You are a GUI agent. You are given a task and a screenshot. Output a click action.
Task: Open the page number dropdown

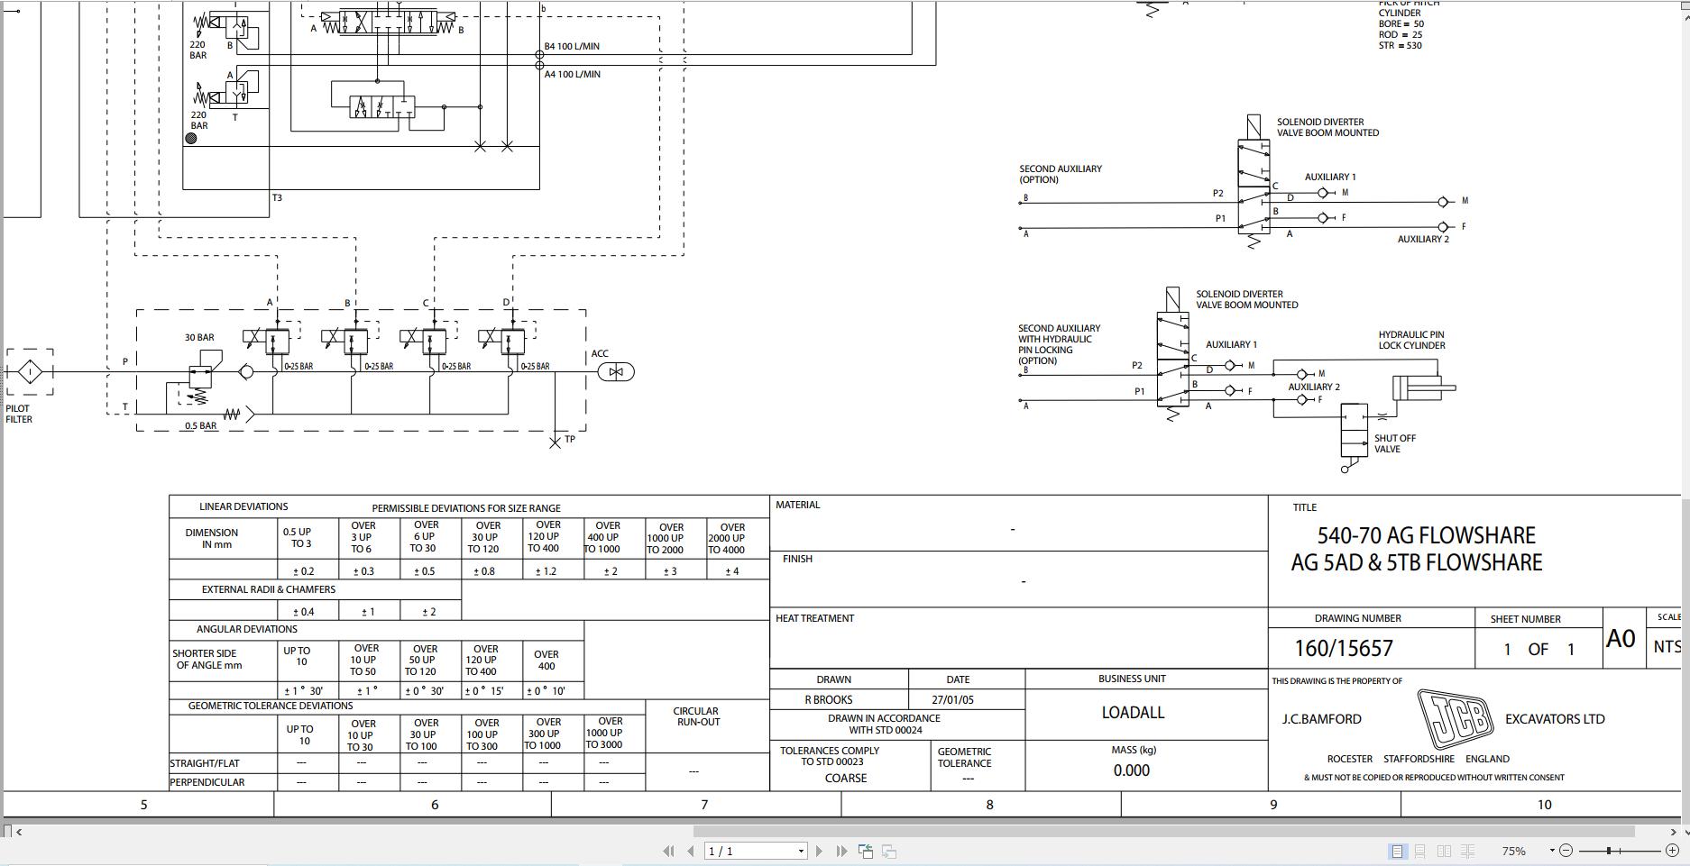click(801, 851)
